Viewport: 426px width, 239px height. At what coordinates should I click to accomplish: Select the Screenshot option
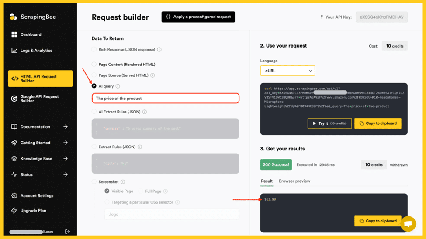(94, 181)
